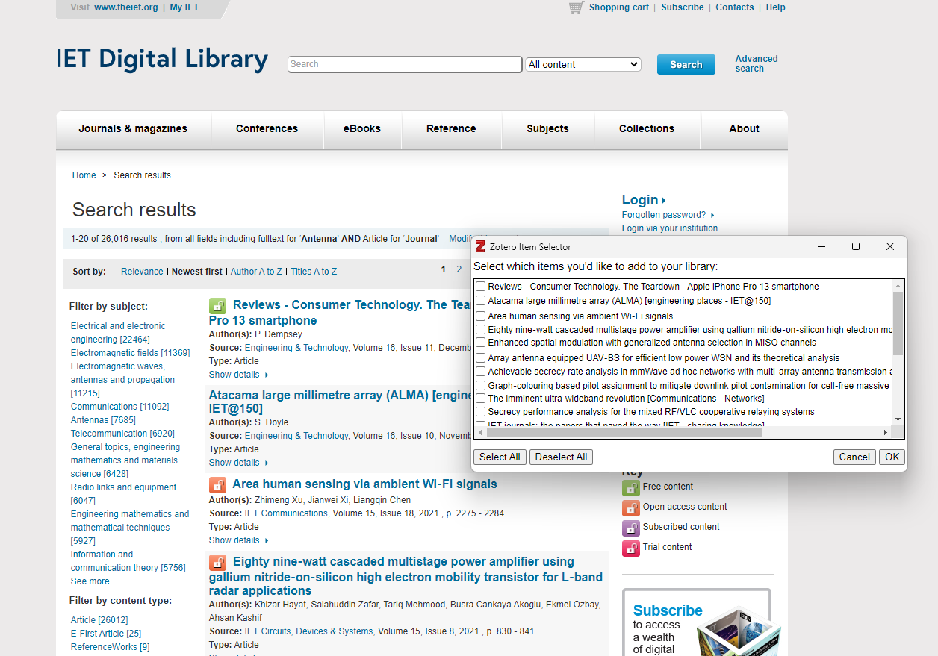Open Collections menu
Image resolution: width=938 pixels, height=656 pixels.
[x=647, y=128]
